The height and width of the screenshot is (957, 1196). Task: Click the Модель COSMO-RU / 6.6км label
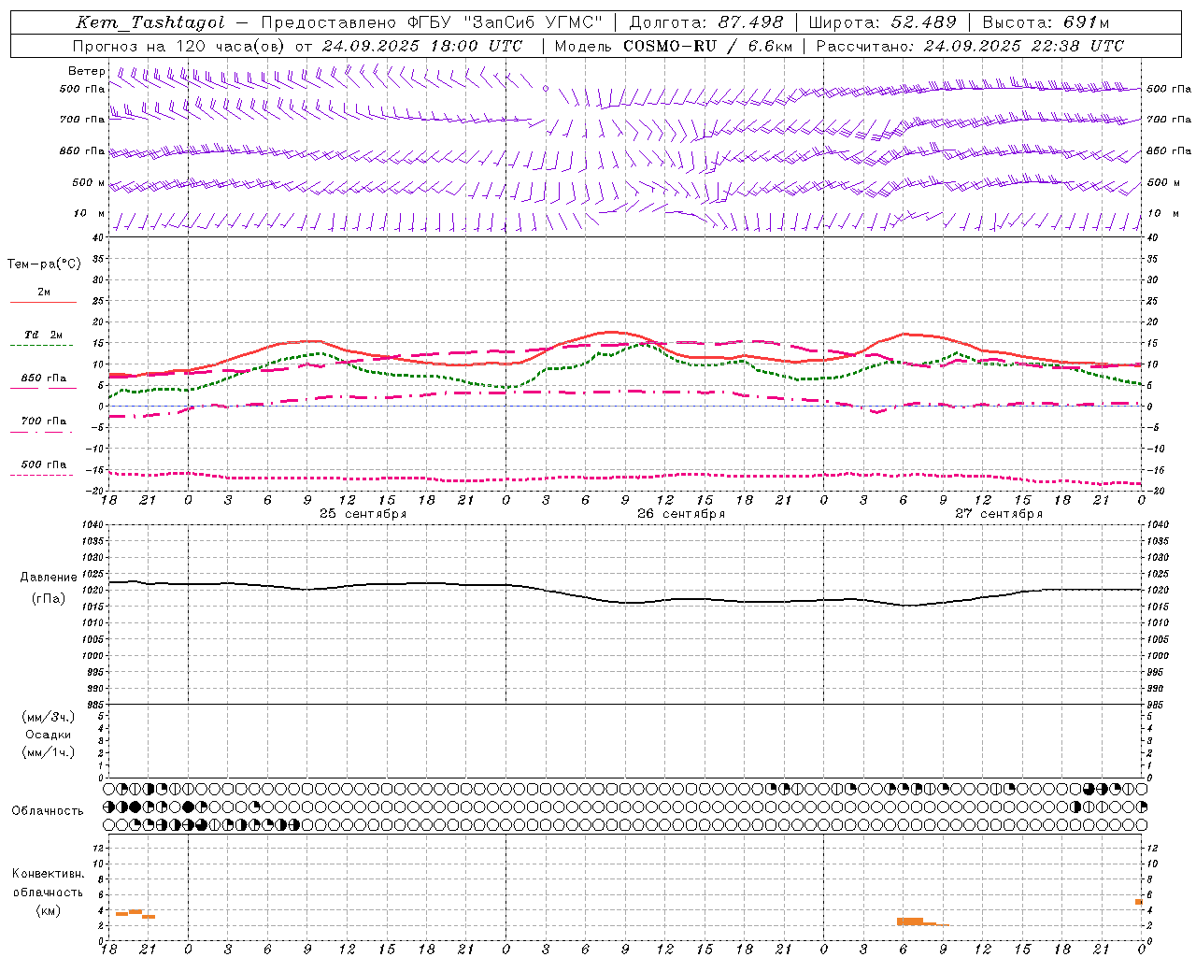pyautogui.click(x=674, y=46)
